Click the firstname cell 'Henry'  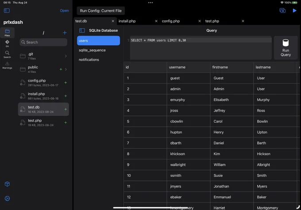pyautogui.click(x=232, y=132)
